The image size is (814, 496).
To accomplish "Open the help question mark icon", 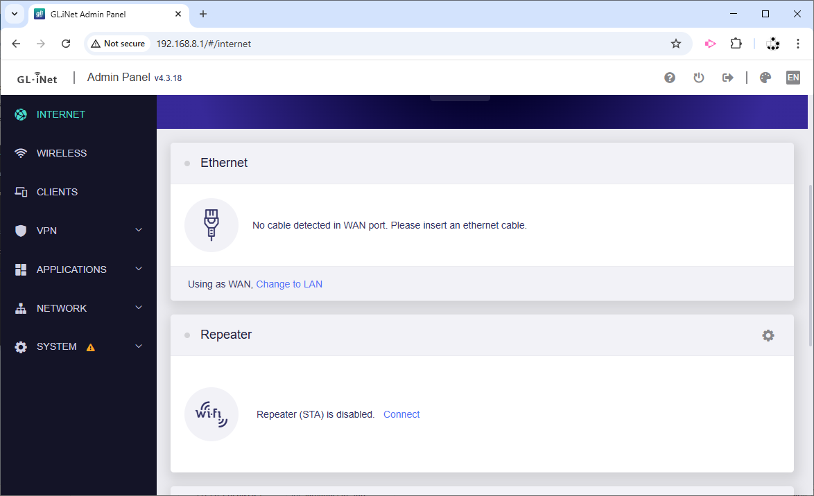I will click(670, 78).
